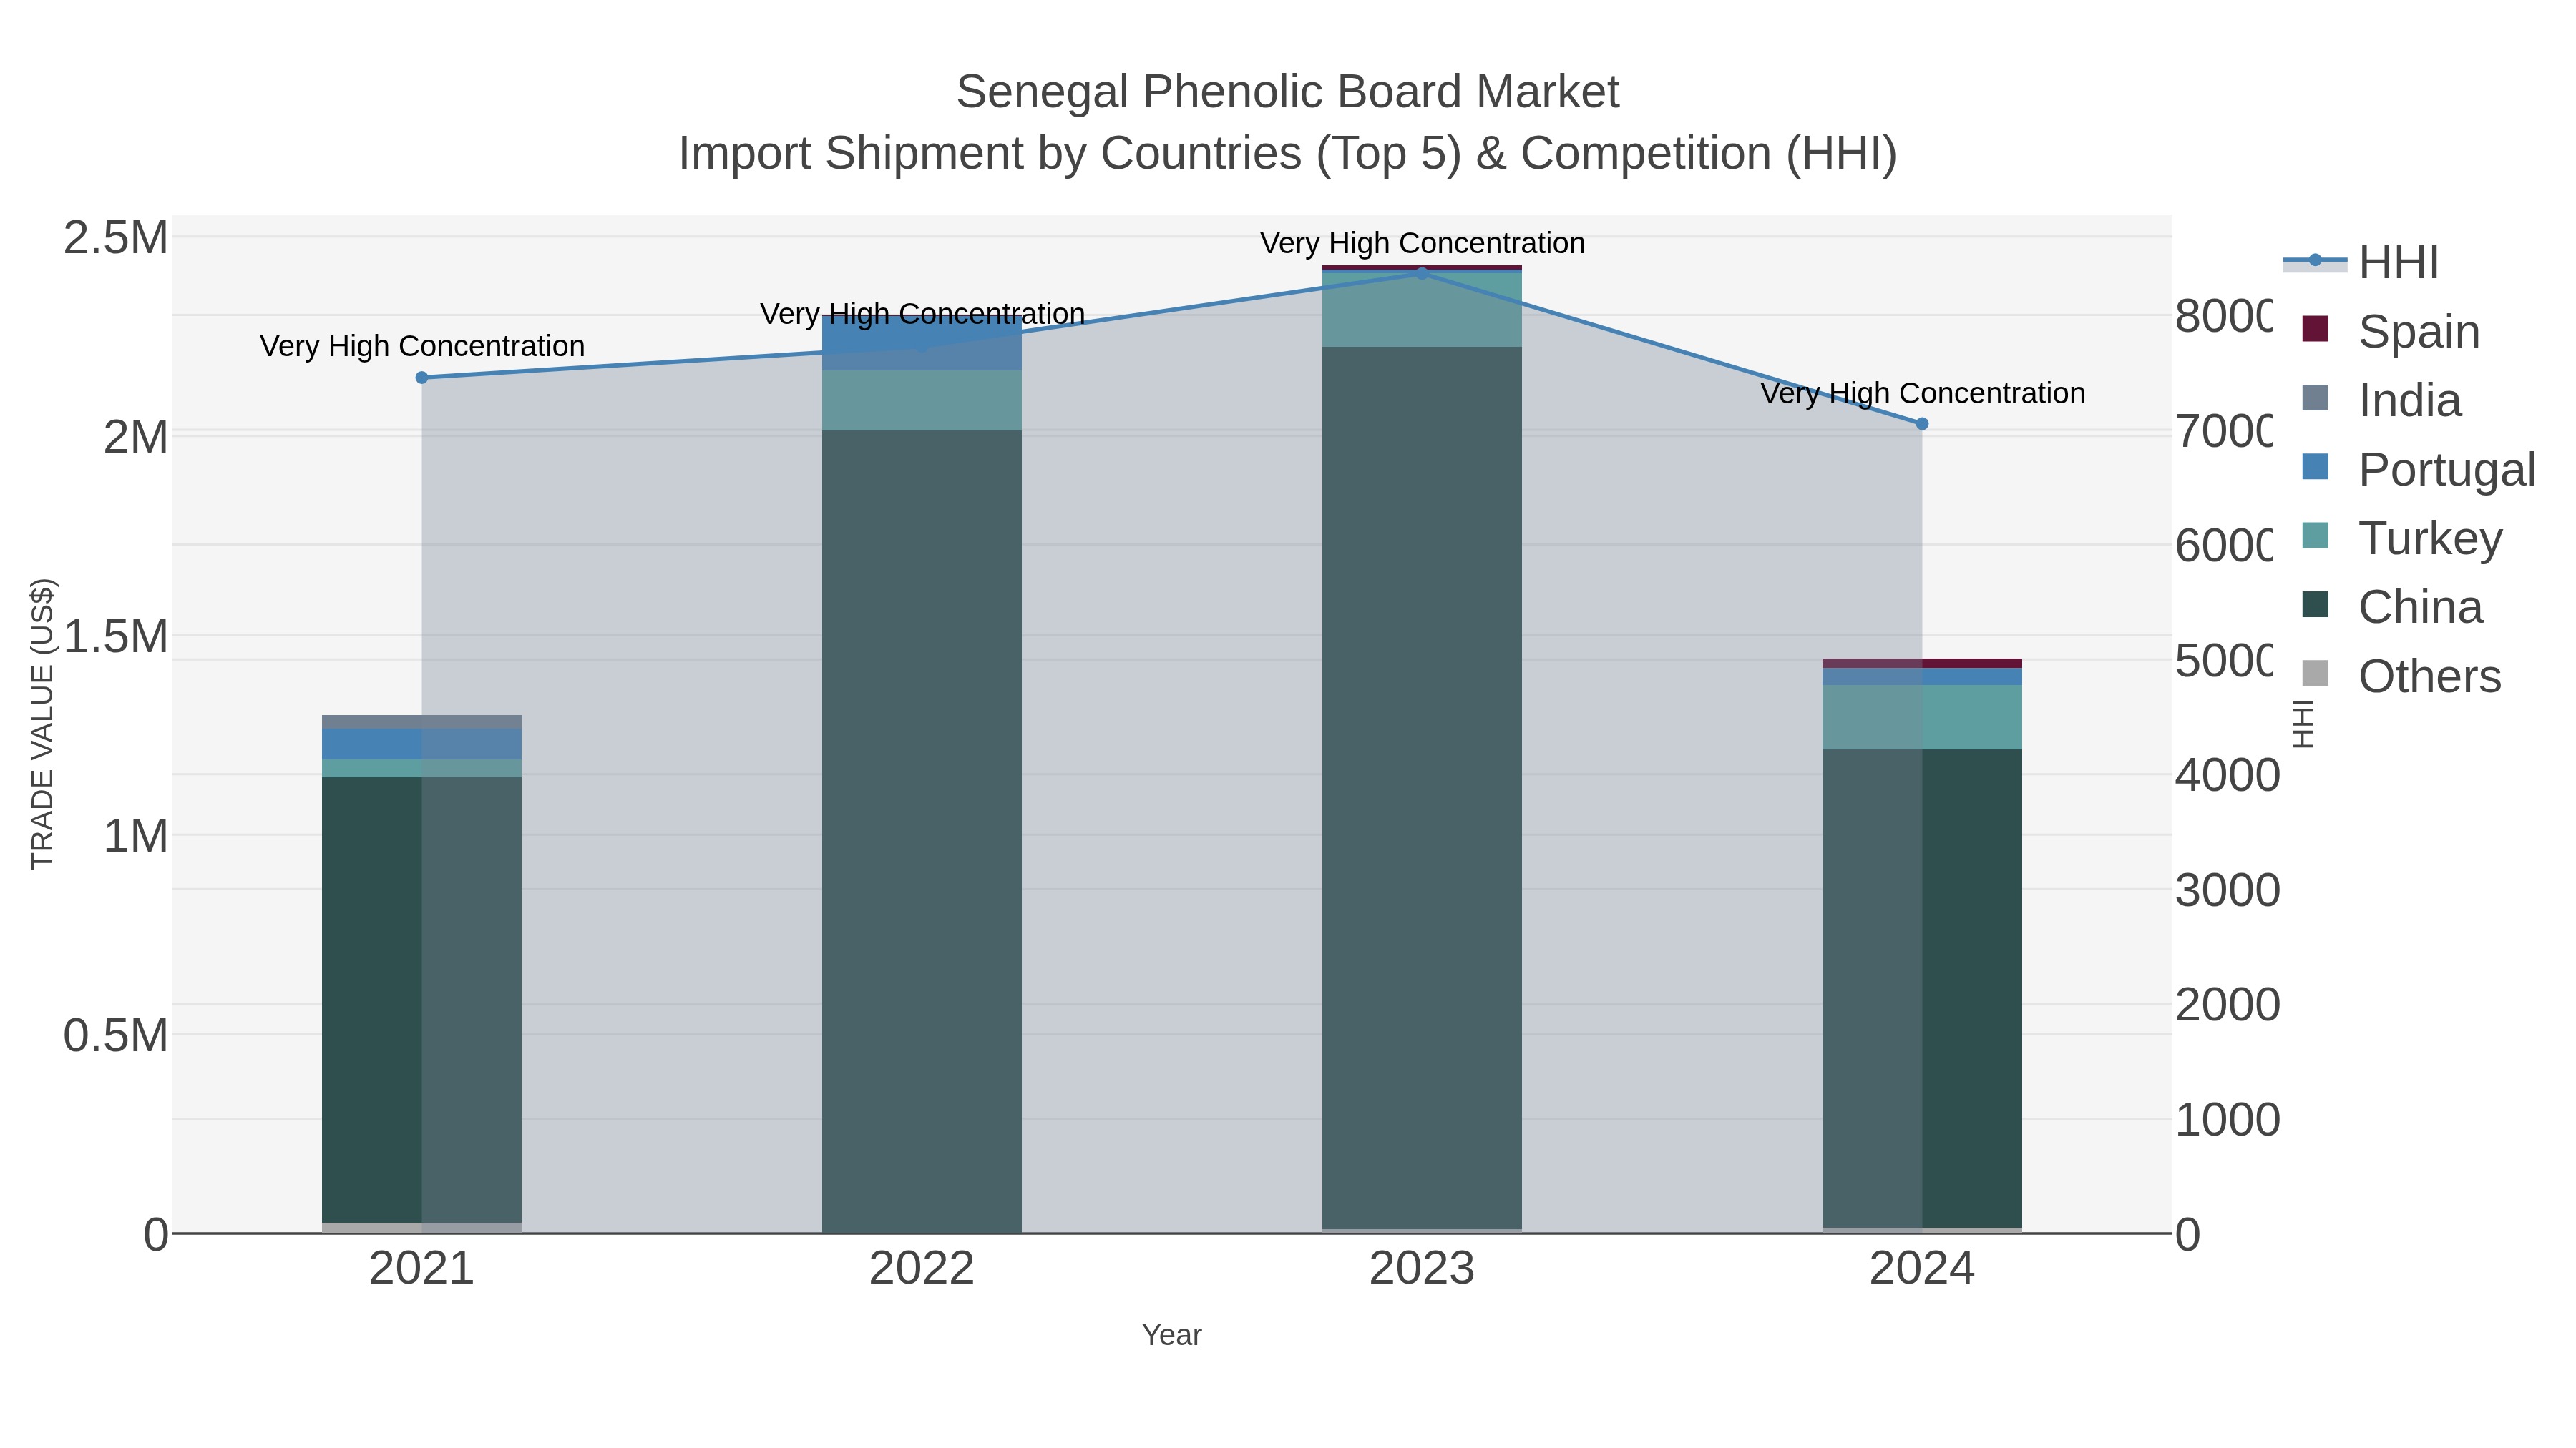Click the 2021 Very High Concentration annotation

(x=422, y=346)
